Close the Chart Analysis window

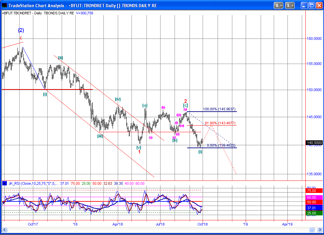pos(319,5)
